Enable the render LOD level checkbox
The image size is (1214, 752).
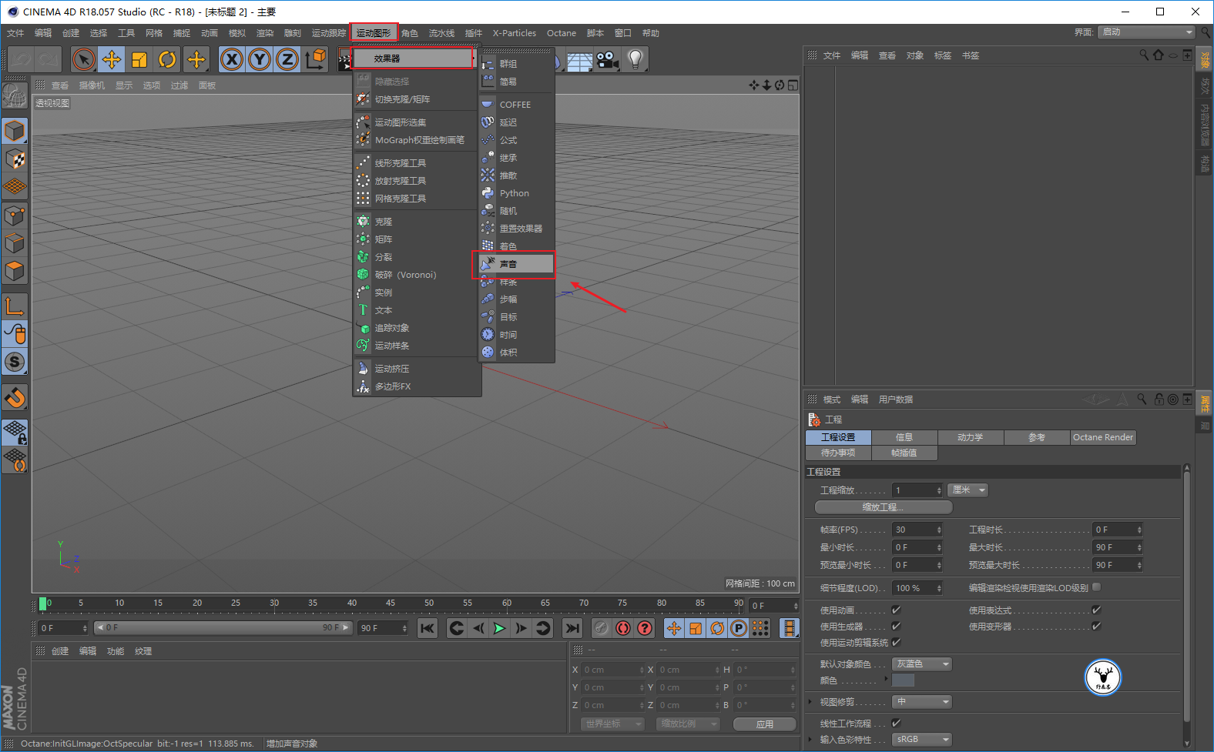coord(1096,587)
